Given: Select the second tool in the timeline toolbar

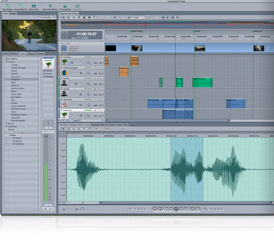Looking at the screenshot, I should 68,18.
